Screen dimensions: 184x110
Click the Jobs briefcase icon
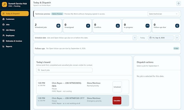click(4, 25)
